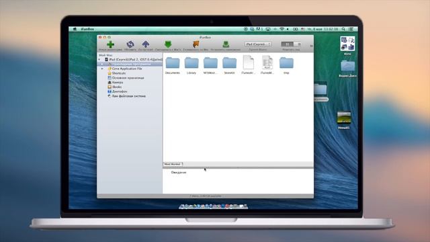Select the iPad device row in sidebar
Viewport: 430px width, 242px height.
pyautogui.click(x=130, y=59)
